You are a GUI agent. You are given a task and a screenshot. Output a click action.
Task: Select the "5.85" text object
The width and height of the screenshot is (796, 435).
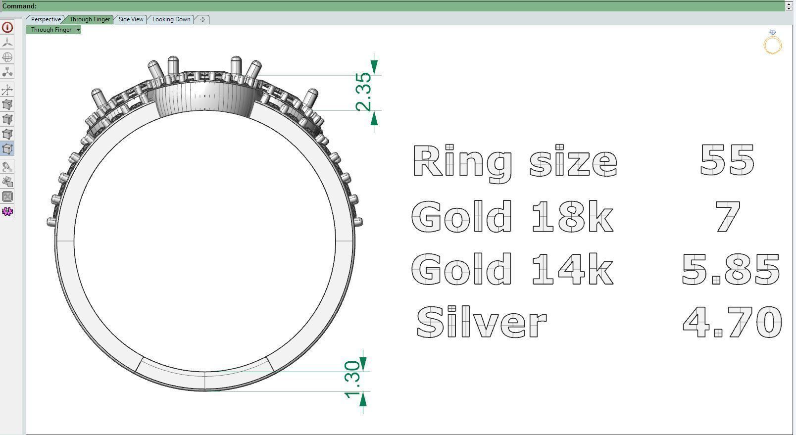[731, 269]
